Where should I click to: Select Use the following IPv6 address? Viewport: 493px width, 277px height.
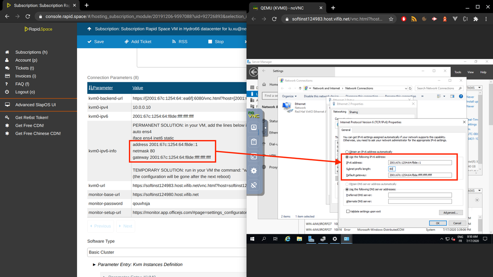pyautogui.click(x=348, y=157)
